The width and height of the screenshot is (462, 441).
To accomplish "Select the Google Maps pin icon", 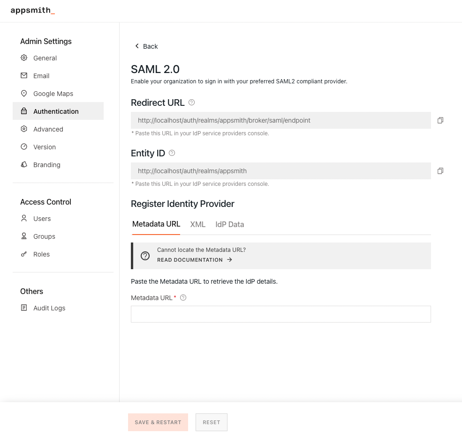I will [24, 93].
